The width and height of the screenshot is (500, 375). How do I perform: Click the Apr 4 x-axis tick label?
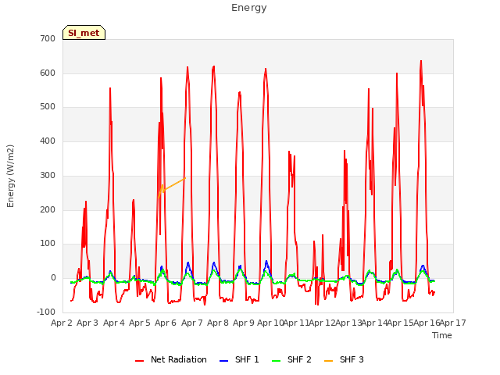[x=114, y=323]
